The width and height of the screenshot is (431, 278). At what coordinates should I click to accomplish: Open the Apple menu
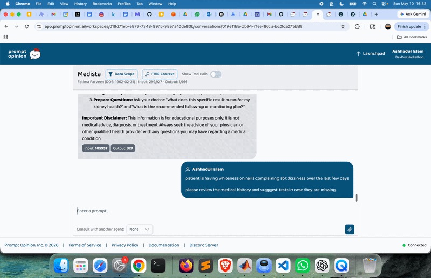(8, 4)
